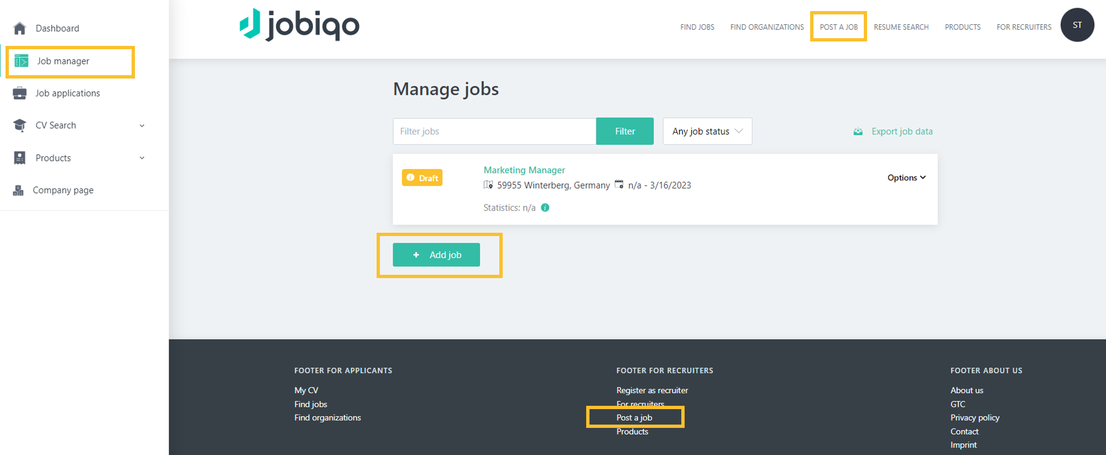Click the calendar icon in job row
This screenshot has width=1106, height=455.
[619, 184]
